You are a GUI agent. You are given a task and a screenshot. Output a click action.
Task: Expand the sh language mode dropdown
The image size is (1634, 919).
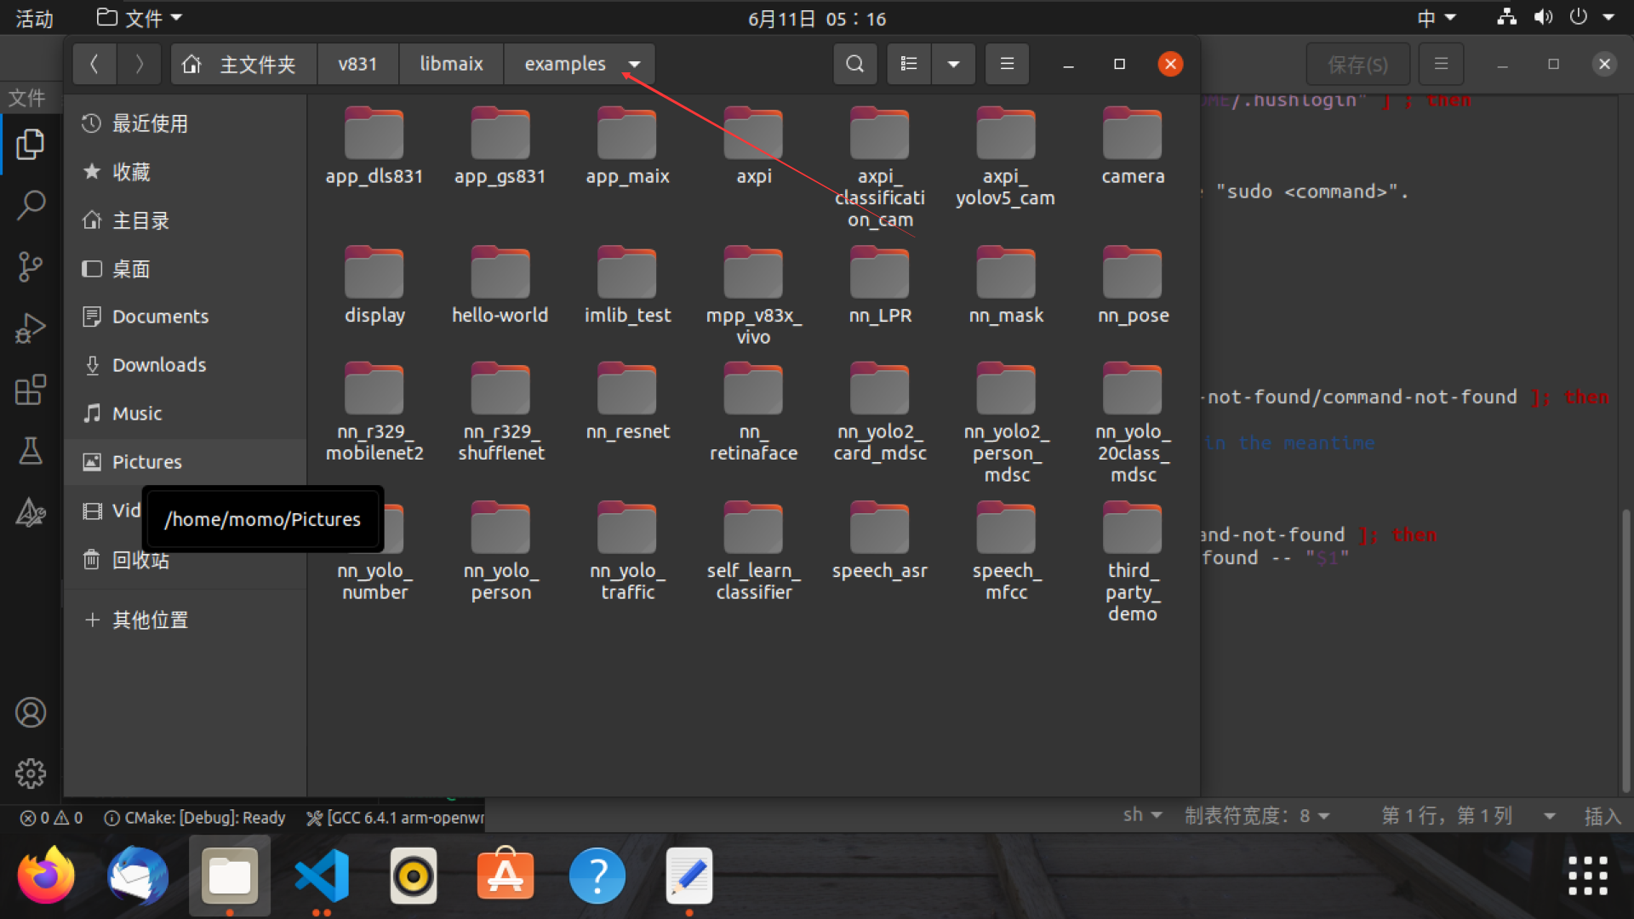1142,815
